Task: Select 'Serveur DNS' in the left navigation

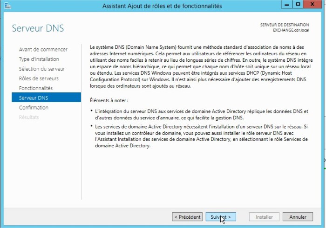Action: click(x=47, y=98)
